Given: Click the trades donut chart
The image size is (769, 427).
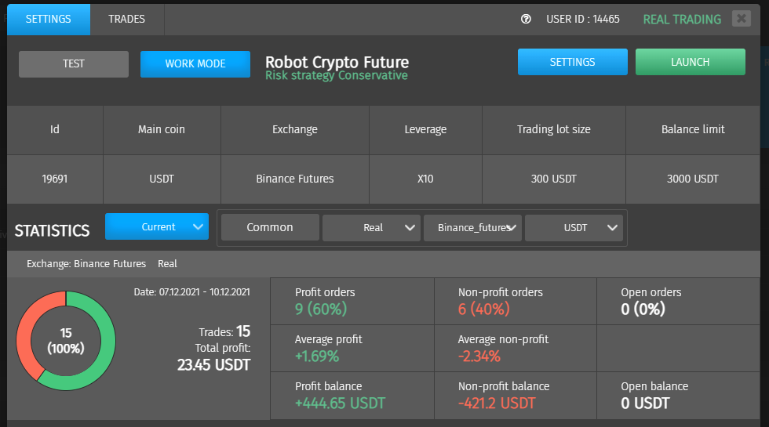Looking at the screenshot, I should coord(66,341).
